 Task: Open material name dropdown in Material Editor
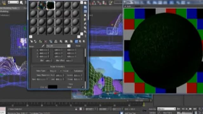pyautogui.click(x=69, y=46)
